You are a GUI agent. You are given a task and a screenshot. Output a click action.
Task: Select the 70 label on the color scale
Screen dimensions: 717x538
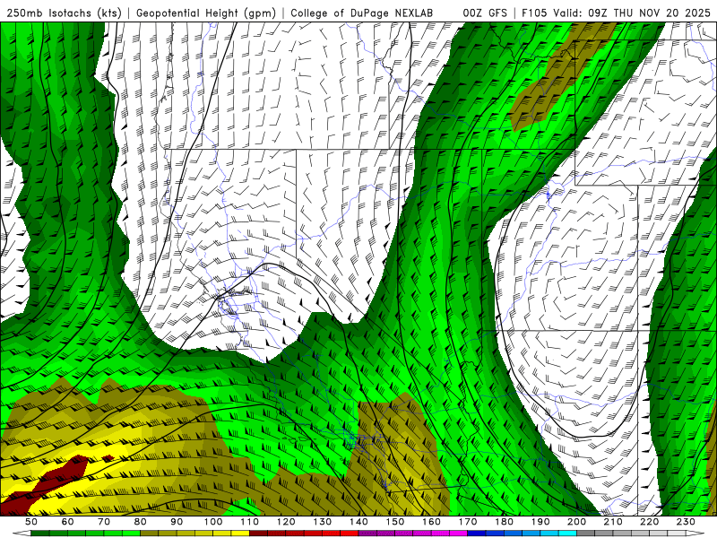(x=104, y=522)
